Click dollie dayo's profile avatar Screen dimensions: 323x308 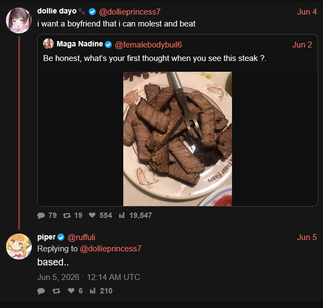point(19,20)
